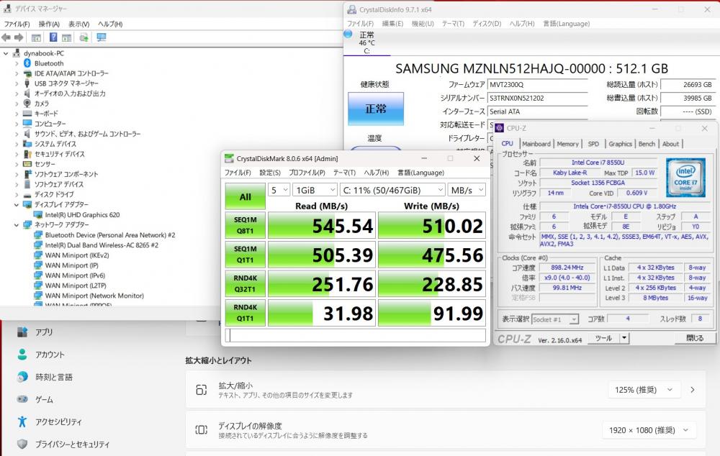Open the MB/s unit dropdown
Screen dimensions: 720x456
point(466,190)
